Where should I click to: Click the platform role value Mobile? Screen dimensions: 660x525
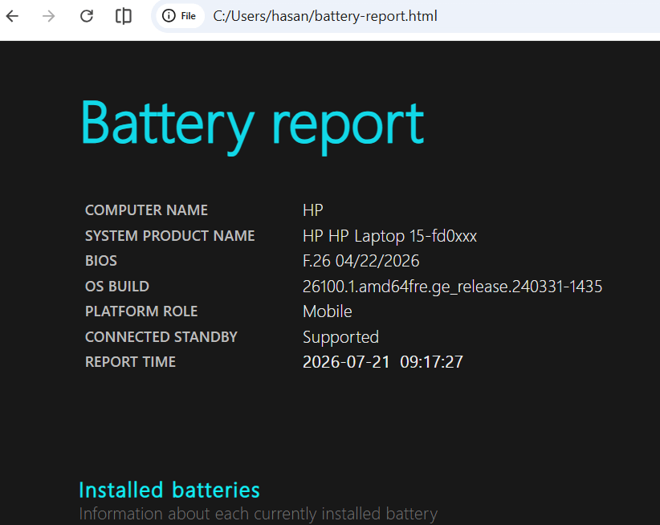(x=328, y=311)
